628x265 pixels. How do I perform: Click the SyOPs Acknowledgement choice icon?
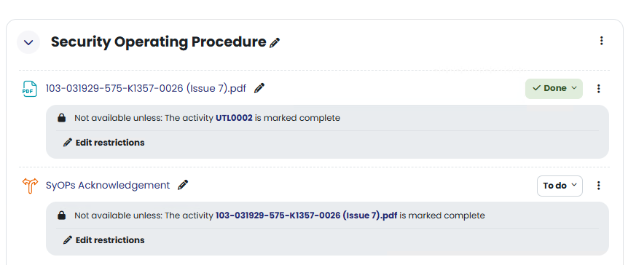pyautogui.click(x=30, y=186)
